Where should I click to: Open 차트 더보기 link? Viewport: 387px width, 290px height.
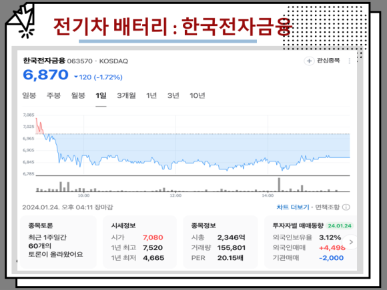coord(293,207)
